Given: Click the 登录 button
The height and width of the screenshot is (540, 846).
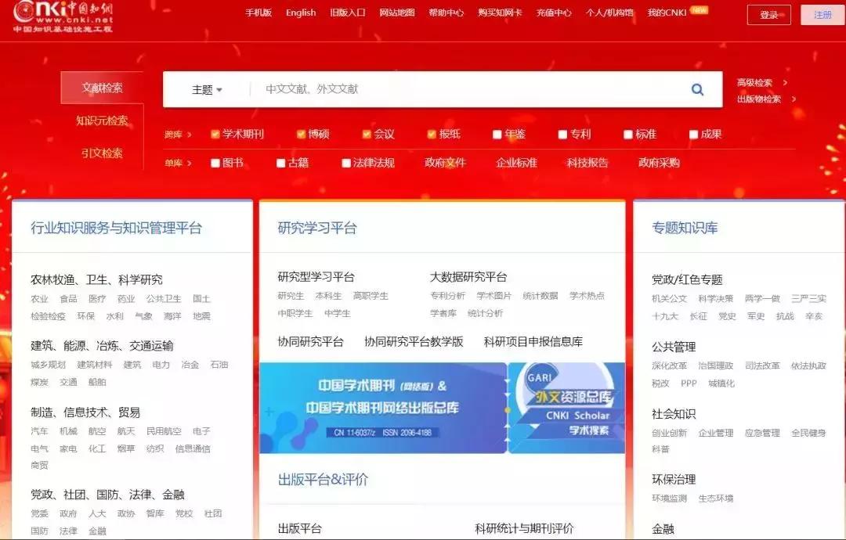Looking at the screenshot, I should pyautogui.click(x=768, y=15).
